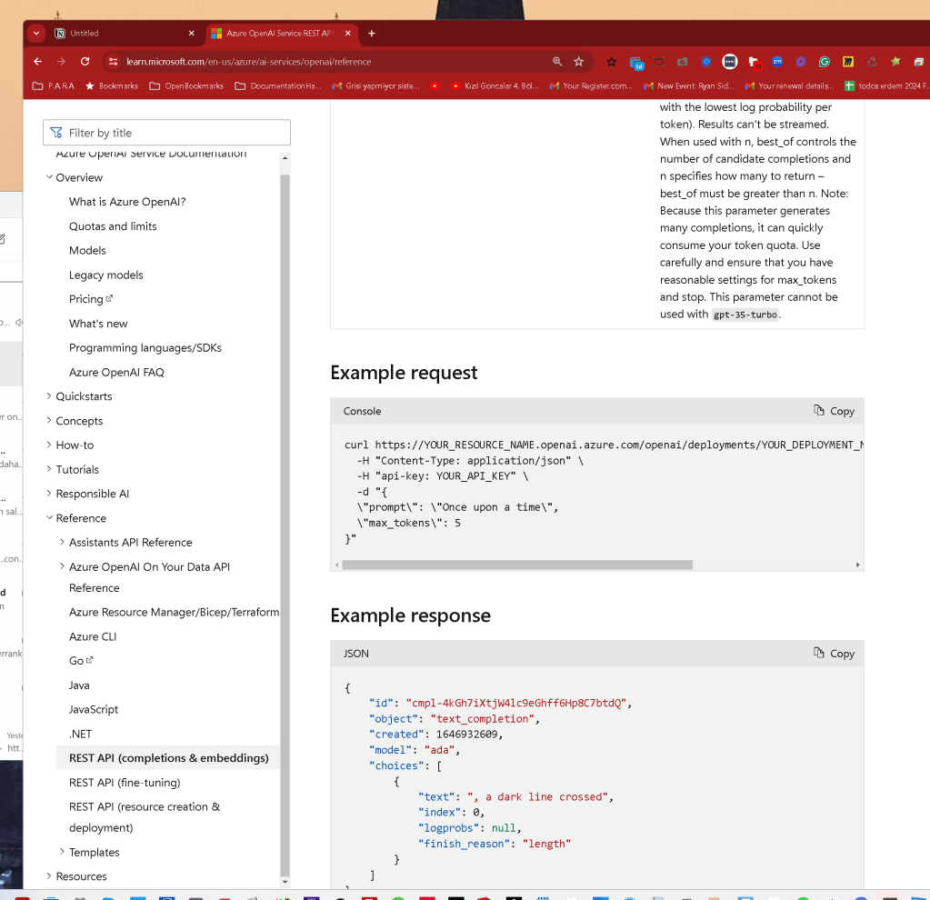Screen dimensions: 930x900
Task: Copy the JSON example response code
Action: coord(834,654)
